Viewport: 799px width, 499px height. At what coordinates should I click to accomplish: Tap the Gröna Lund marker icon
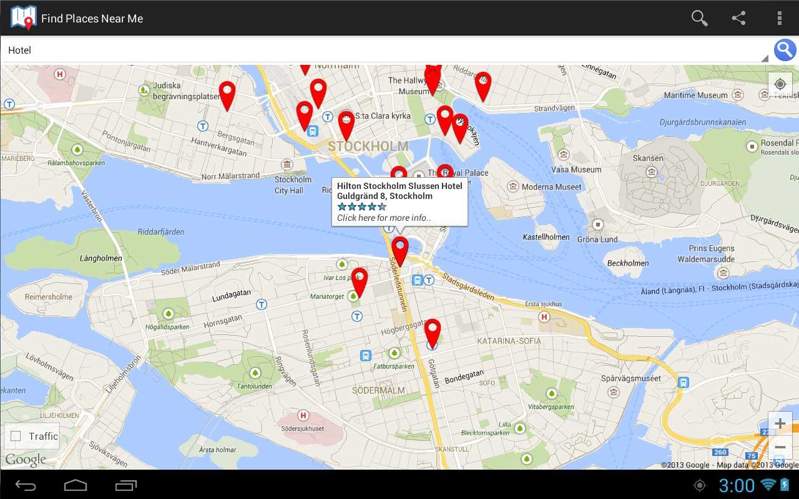click(x=598, y=225)
